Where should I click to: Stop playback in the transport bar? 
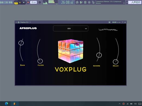tap(24, 2)
